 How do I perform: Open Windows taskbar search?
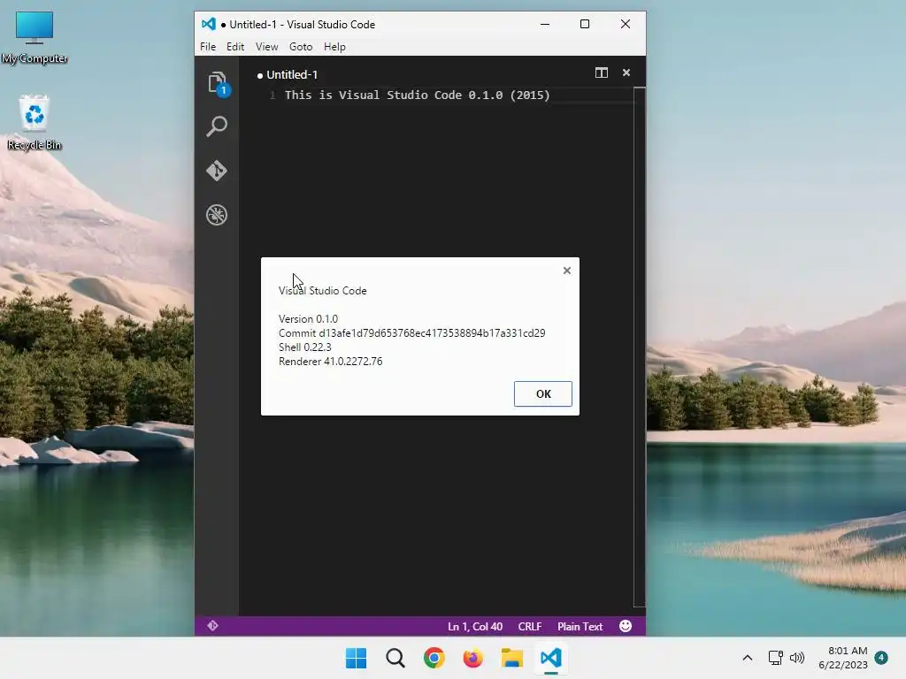click(x=395, y=658)
